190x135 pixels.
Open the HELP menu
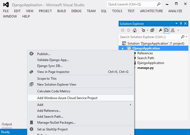pos(26,16)
